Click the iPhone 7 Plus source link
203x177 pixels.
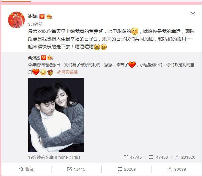coord(68,157)
